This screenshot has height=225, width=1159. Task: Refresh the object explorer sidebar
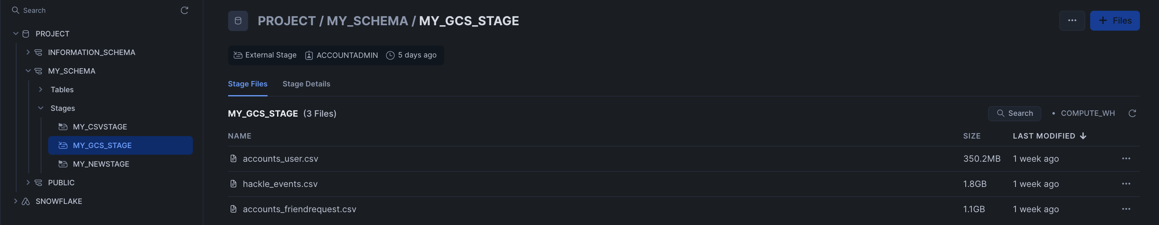click(184, 10)
